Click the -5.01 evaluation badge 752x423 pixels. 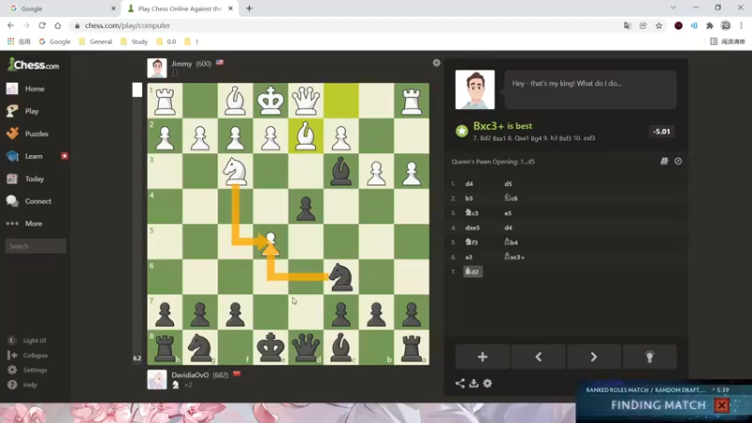point(662,132)
